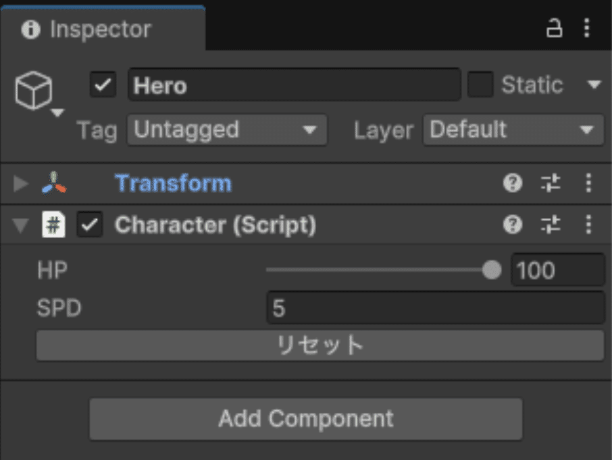Click the HP slider handle
The width and height of the screenshot is (612, 460).
click(492, 270)
